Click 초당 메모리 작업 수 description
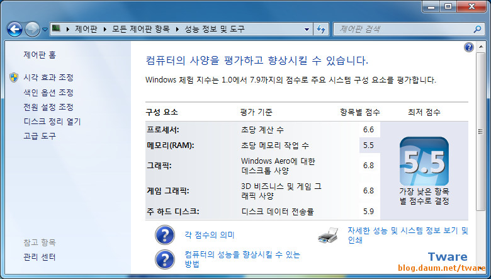491x279 pixels. [x=275, y=145]
